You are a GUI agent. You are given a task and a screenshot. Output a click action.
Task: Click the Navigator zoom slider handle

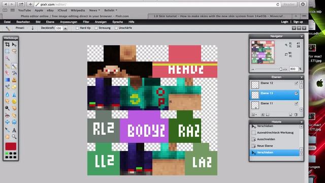click(x=281, y=69)
